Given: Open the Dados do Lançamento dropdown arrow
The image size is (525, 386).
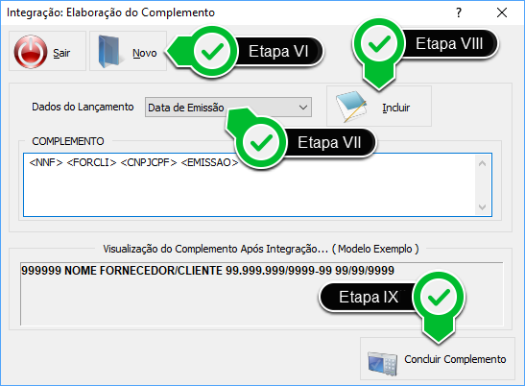Looking at the screenshot, I should (x=303, y=108).
